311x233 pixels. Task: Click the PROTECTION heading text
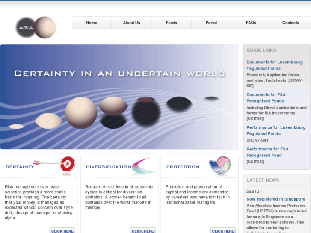coord(183,167)
